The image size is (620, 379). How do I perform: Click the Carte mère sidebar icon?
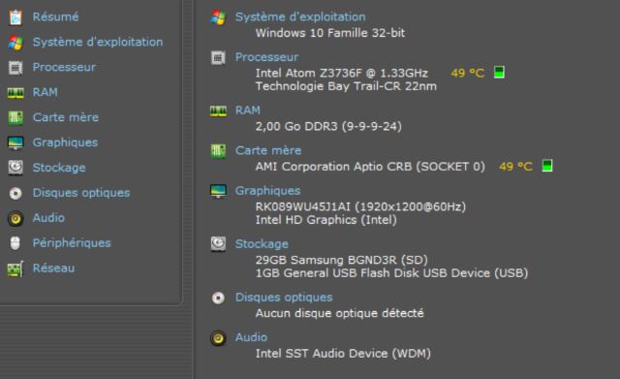point(15,118)
